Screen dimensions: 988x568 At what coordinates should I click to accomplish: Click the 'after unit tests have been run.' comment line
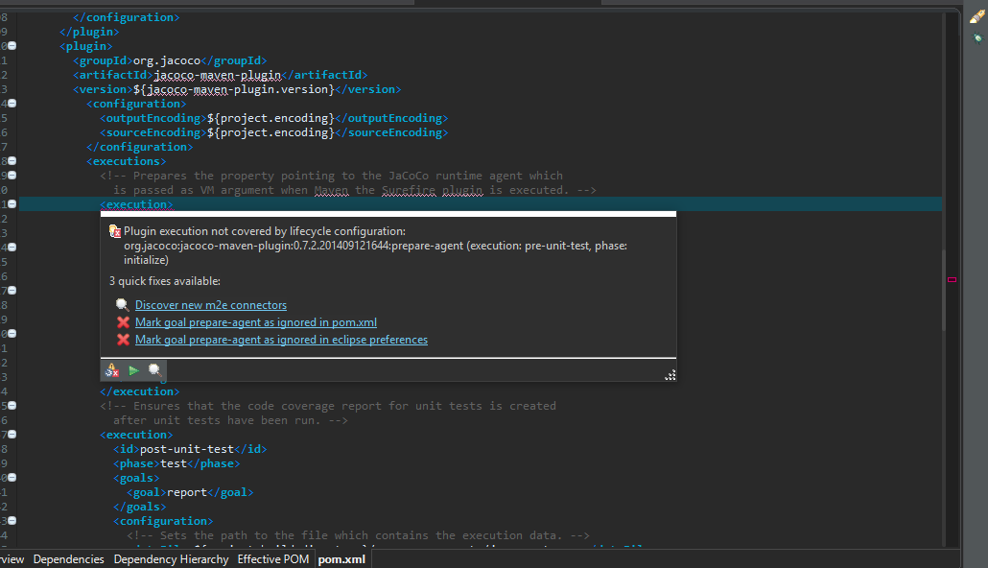(230, 420)
